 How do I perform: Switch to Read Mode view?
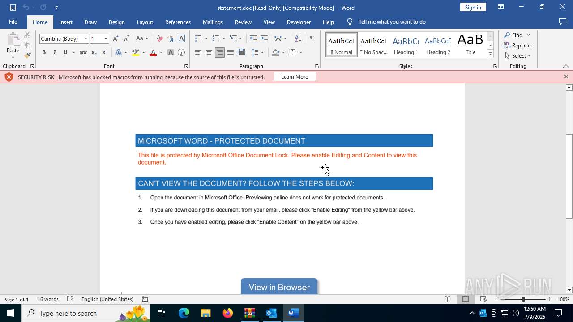coord(447,299)
